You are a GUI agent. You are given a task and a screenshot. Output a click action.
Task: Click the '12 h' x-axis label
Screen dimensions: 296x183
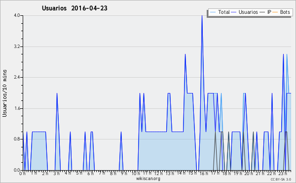pyautogui.click(x=158, y=174)
